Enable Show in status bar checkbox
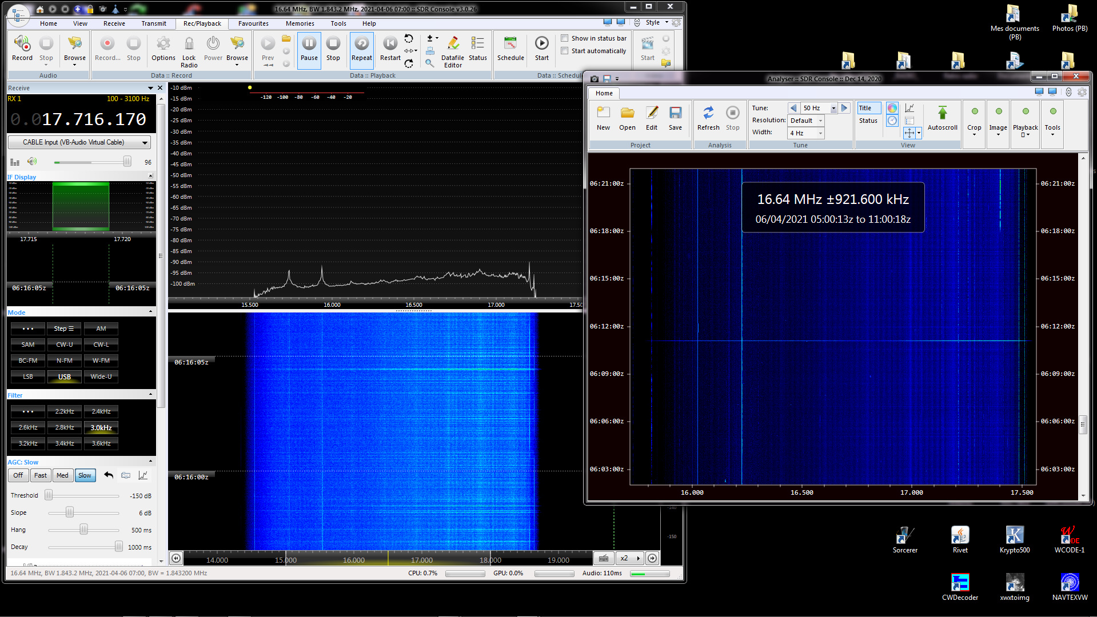The width and height of the screenshot is (1097, 617). (x=565, y=38)
